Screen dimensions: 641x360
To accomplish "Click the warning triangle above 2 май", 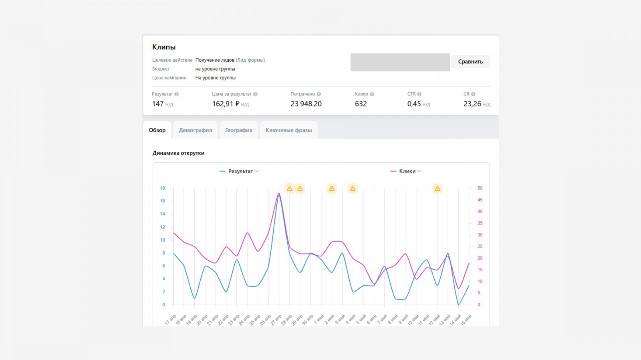I will point(332,188).
